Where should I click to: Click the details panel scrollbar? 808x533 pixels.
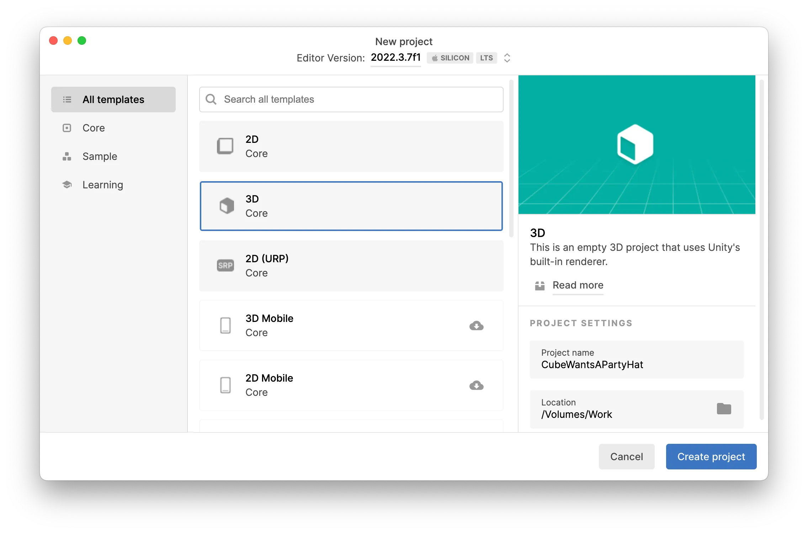[x=762, y=250]
